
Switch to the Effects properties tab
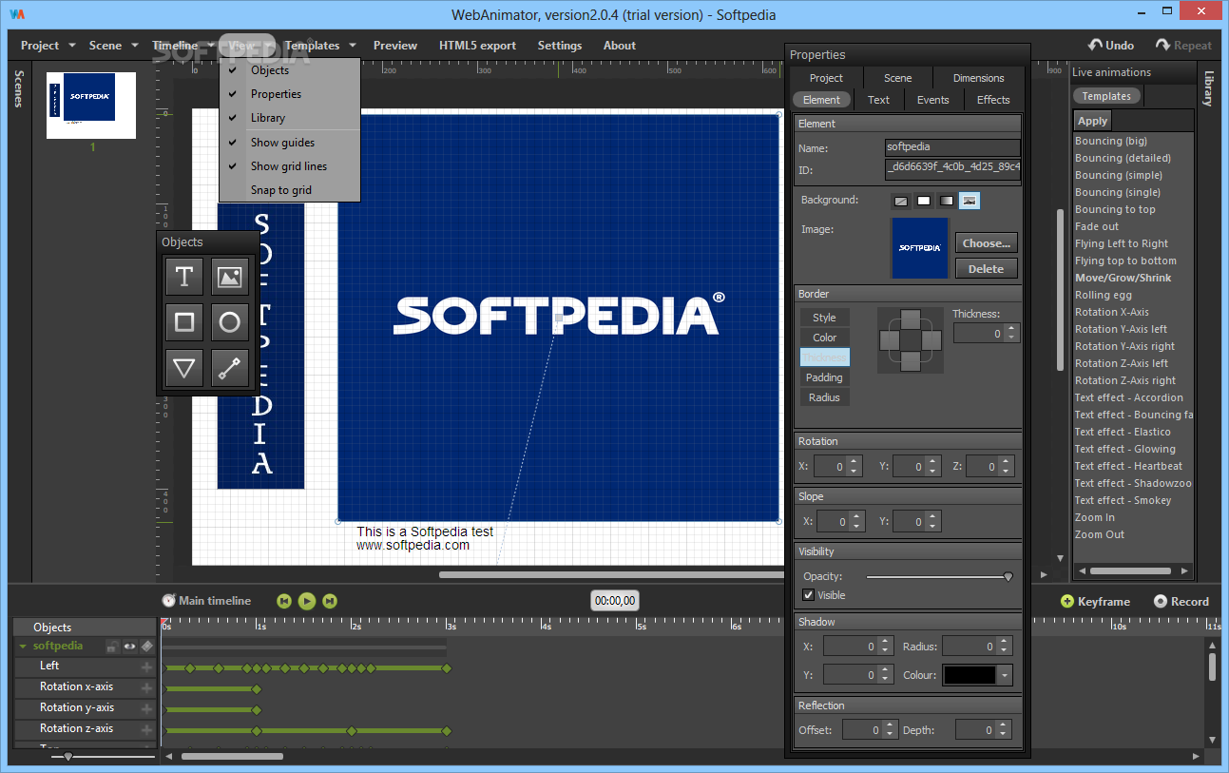coord(993,100)
